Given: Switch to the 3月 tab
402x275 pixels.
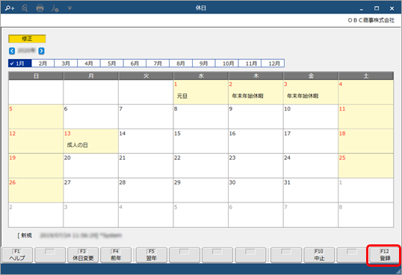Looking at the screenshot, I should [x=66, y=64].
